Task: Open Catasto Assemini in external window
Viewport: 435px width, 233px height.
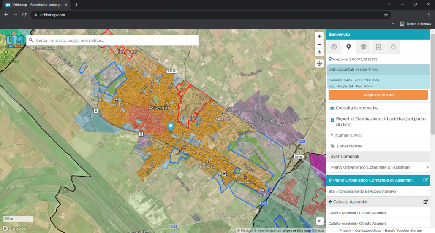Action: (x=426, y=202)
